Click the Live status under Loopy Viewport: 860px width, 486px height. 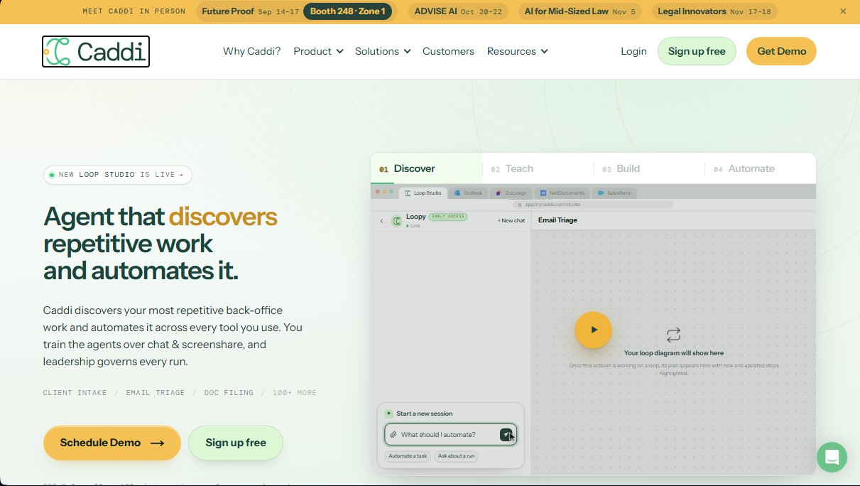pos(413,226)
